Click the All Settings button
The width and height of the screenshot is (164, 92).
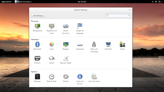[38, 15]
